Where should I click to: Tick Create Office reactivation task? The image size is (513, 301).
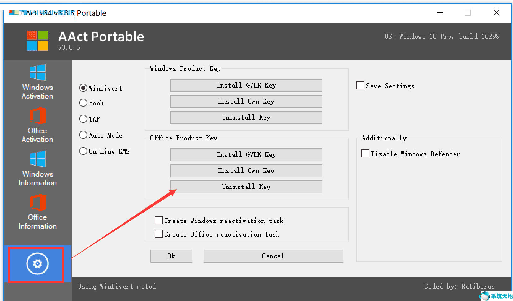coord(159,234)
